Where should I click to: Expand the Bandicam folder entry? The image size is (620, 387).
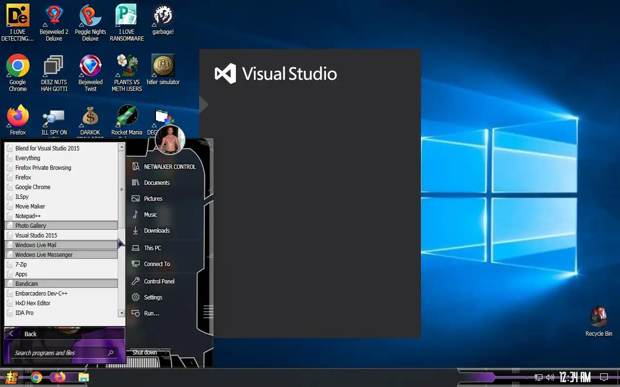point(61,283)
